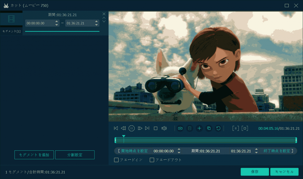
Task: Click the middle of the timeline bar
Action: click(x=206, y=140)
